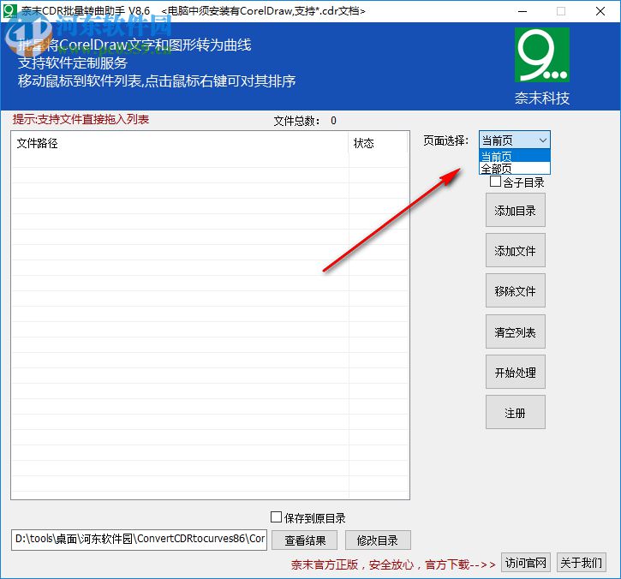Click the 修改目录 button

coord(378,540)
